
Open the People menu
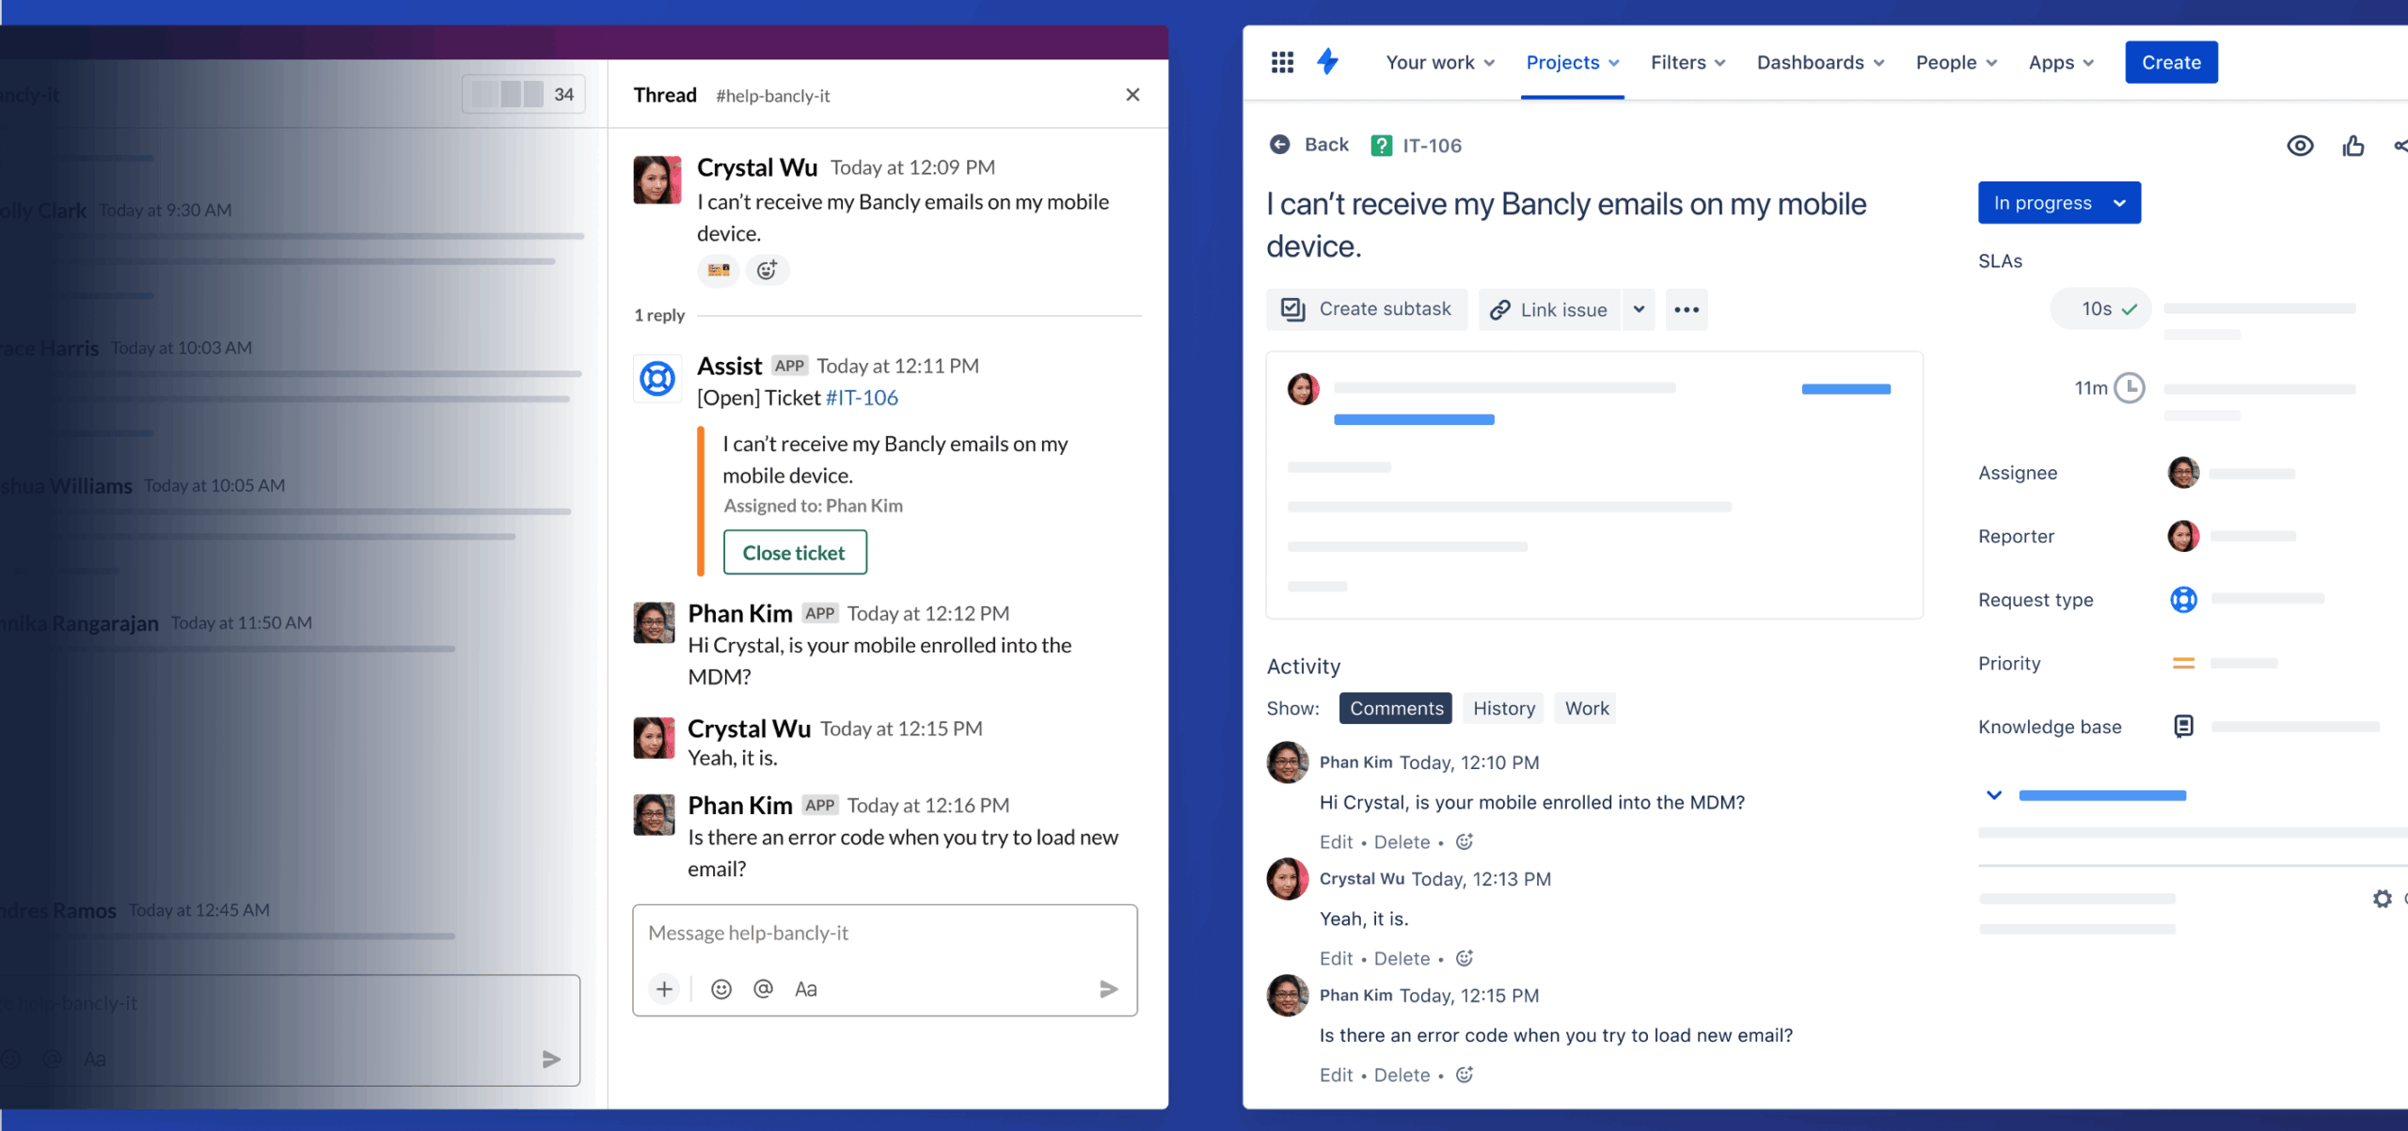pyautogui.click(x=1956, y=62)
